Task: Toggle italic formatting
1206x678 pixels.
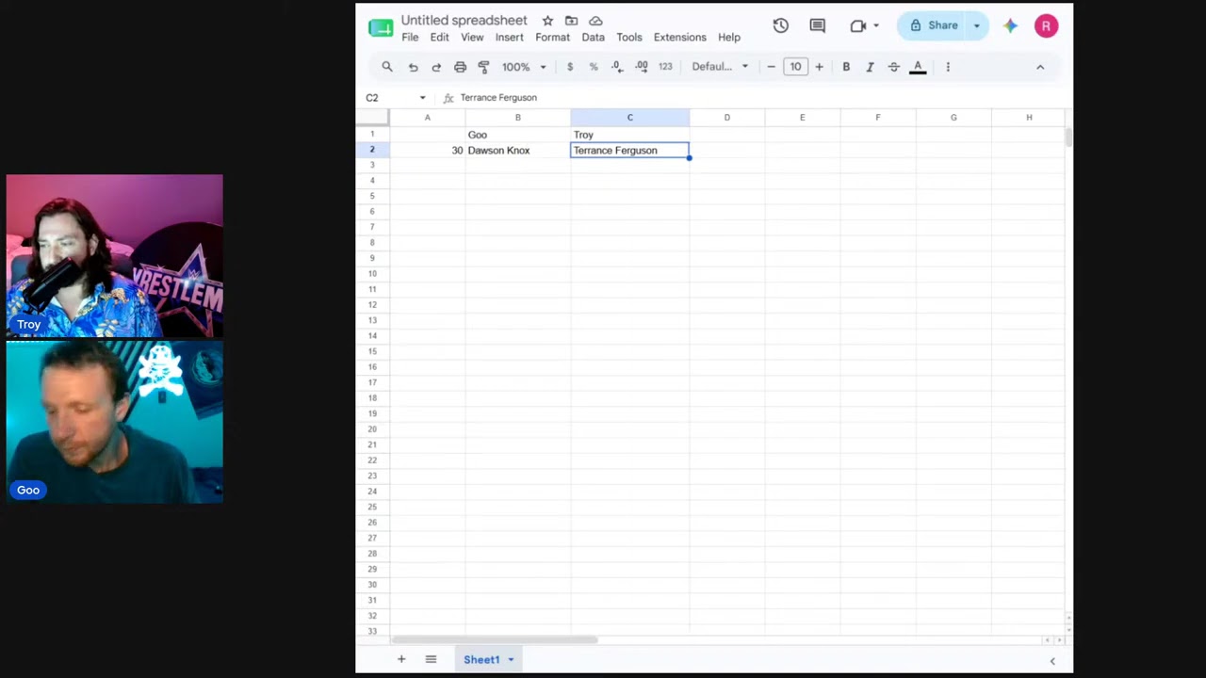Action: coord(870,67)
